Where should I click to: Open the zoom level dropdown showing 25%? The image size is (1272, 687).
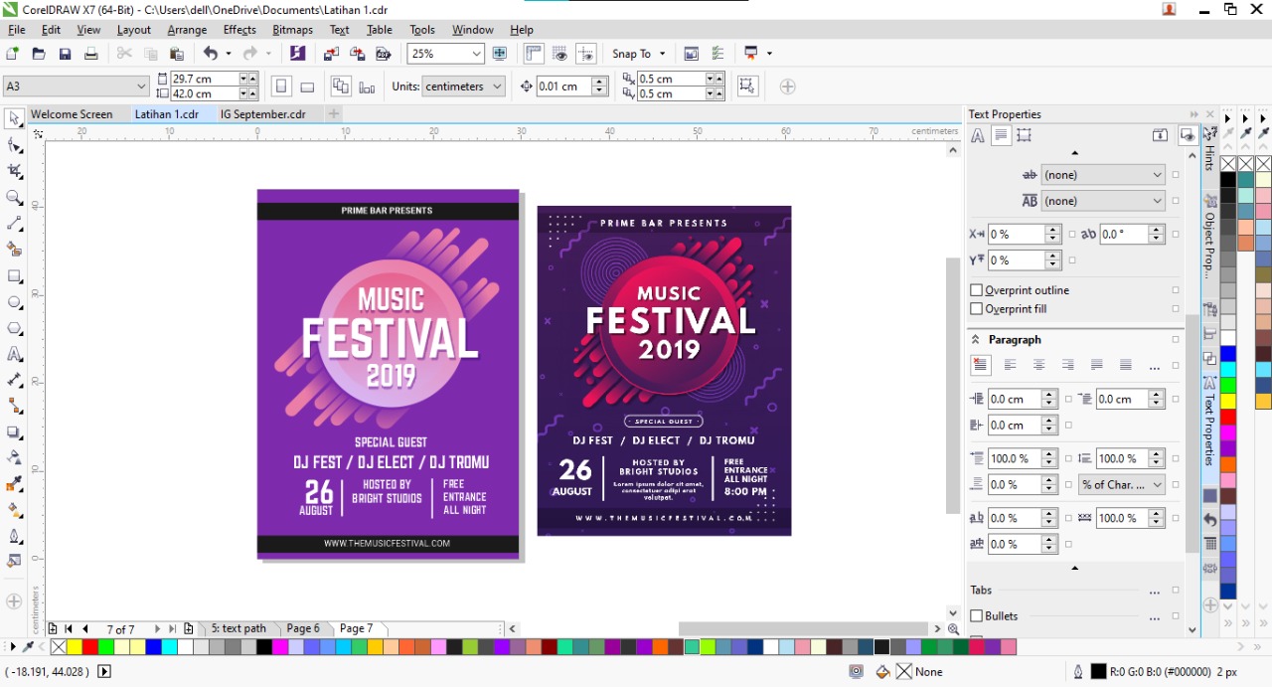pyautogui.click(x=476, y=54)
